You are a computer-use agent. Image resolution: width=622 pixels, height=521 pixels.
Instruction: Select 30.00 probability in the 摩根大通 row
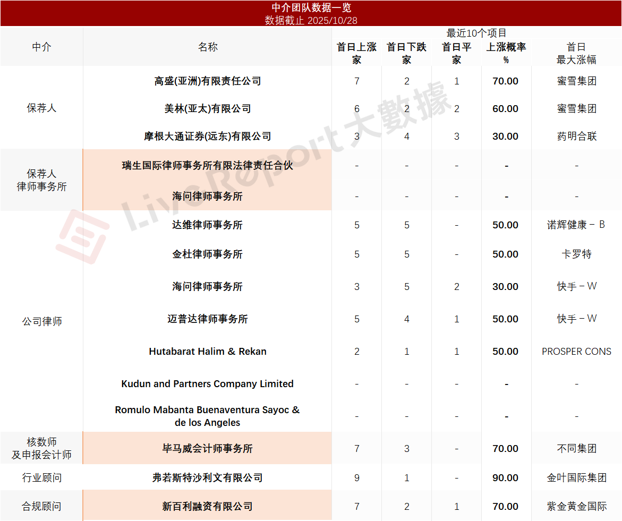coord(505,136)
